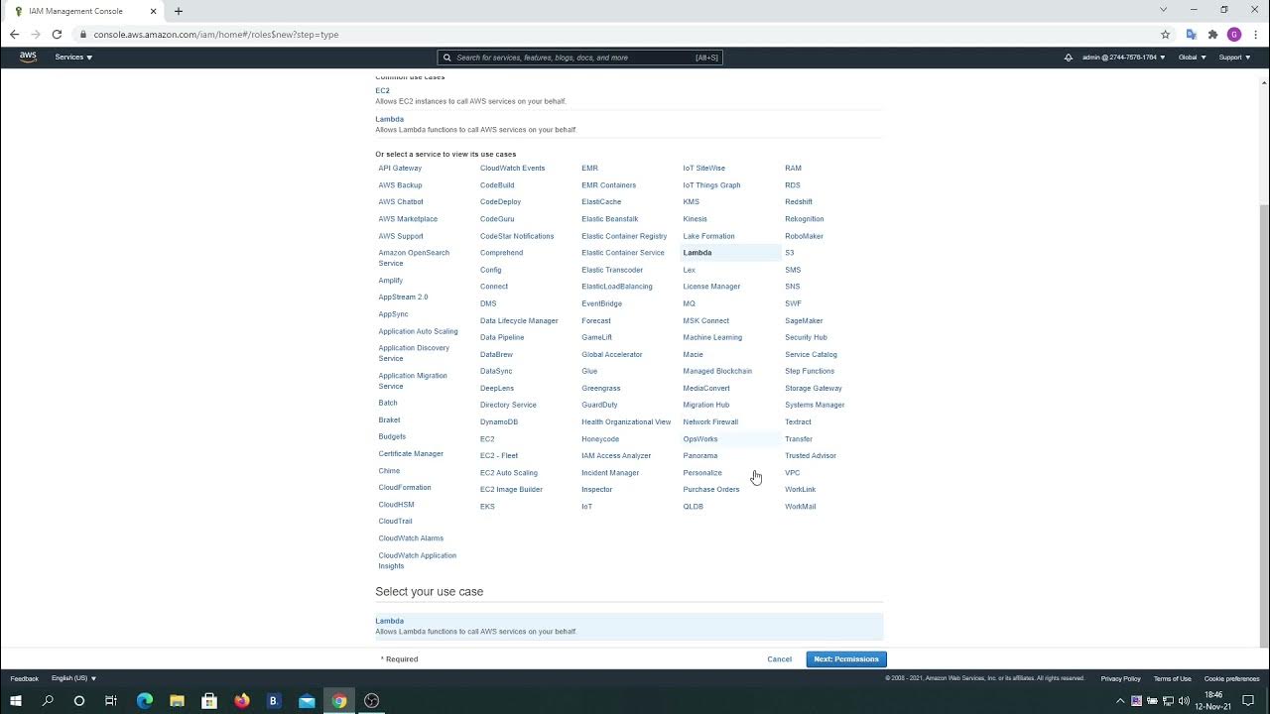Open the Global region dropdown
Image resolution: width=1270 pixels, height=714 pixels.
[x=1193, y=58]
